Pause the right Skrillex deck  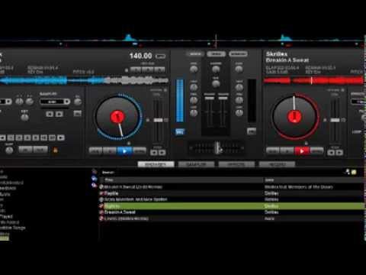point(287,151)
